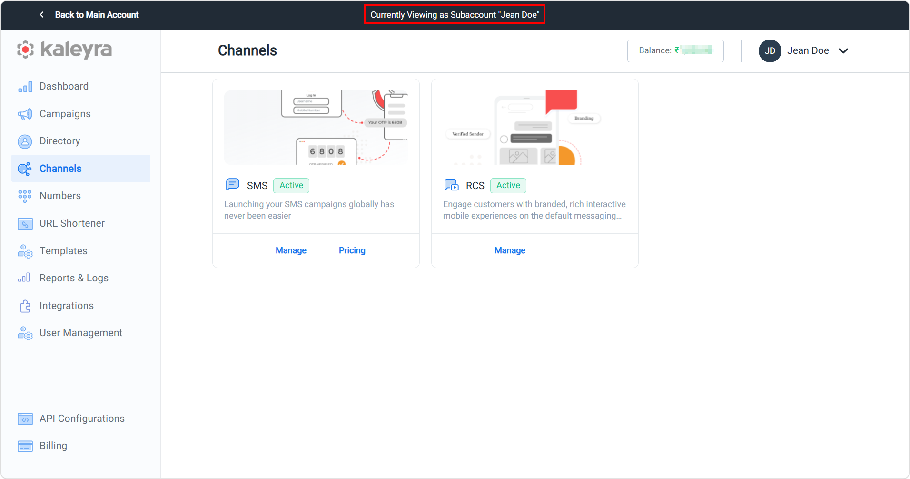Click the Jean Doe profile name
The height and width of the screenshot is (479, 910).
[x=808, y=50]
